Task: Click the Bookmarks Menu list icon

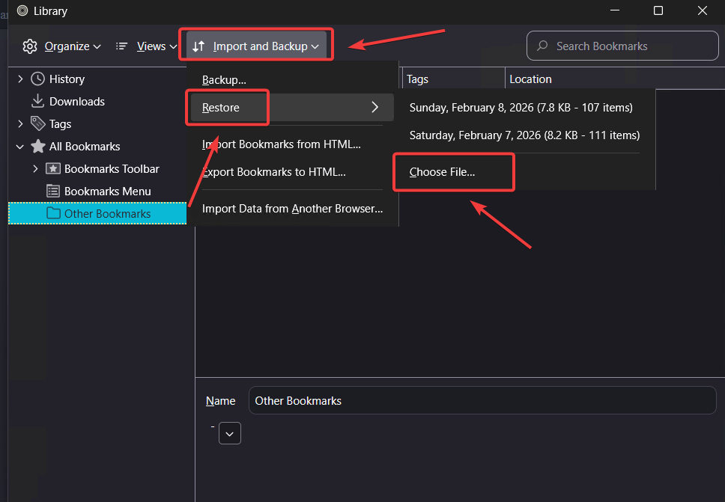Action: click(x=52, y=191)
